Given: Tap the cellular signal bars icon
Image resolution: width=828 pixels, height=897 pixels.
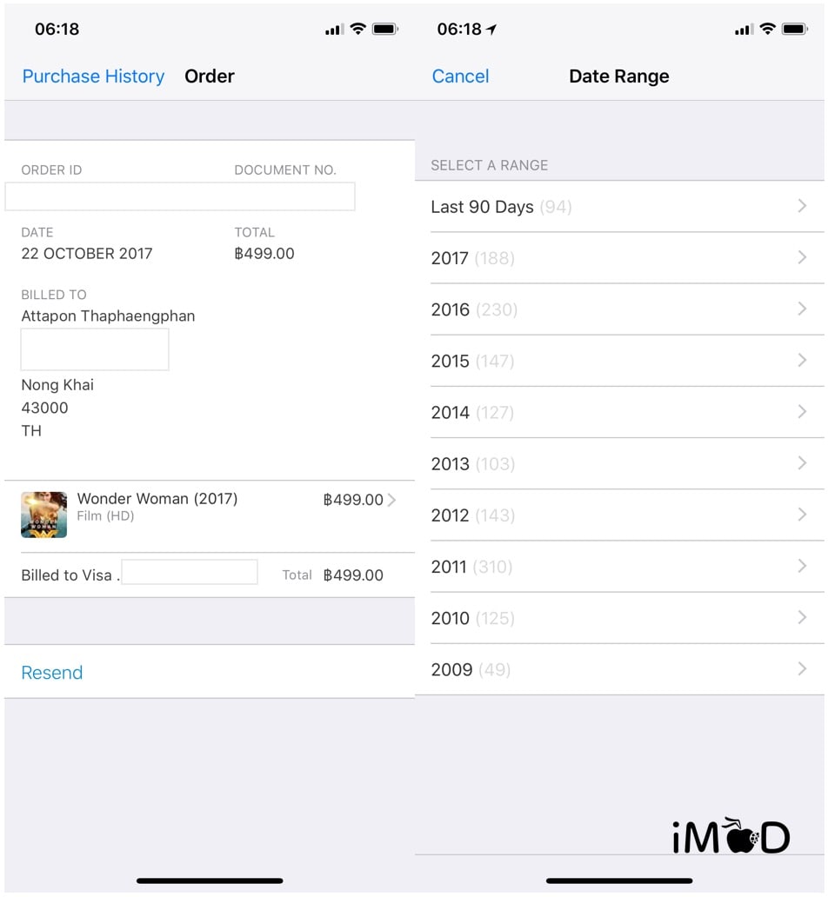Looking at the screenshot, I should (x=333, y=29).
